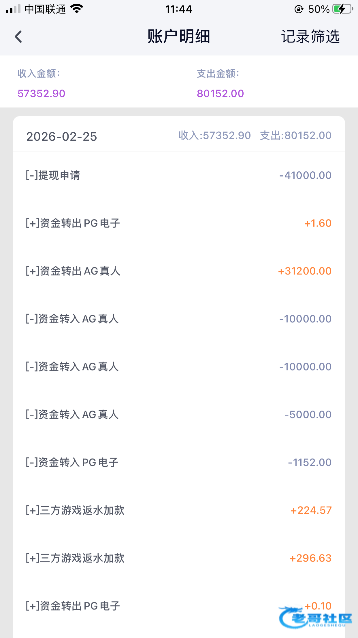Tap the Wi-Fi status icon
The height and width of the screenshot is (638, 358).
(x=77, y=9)
